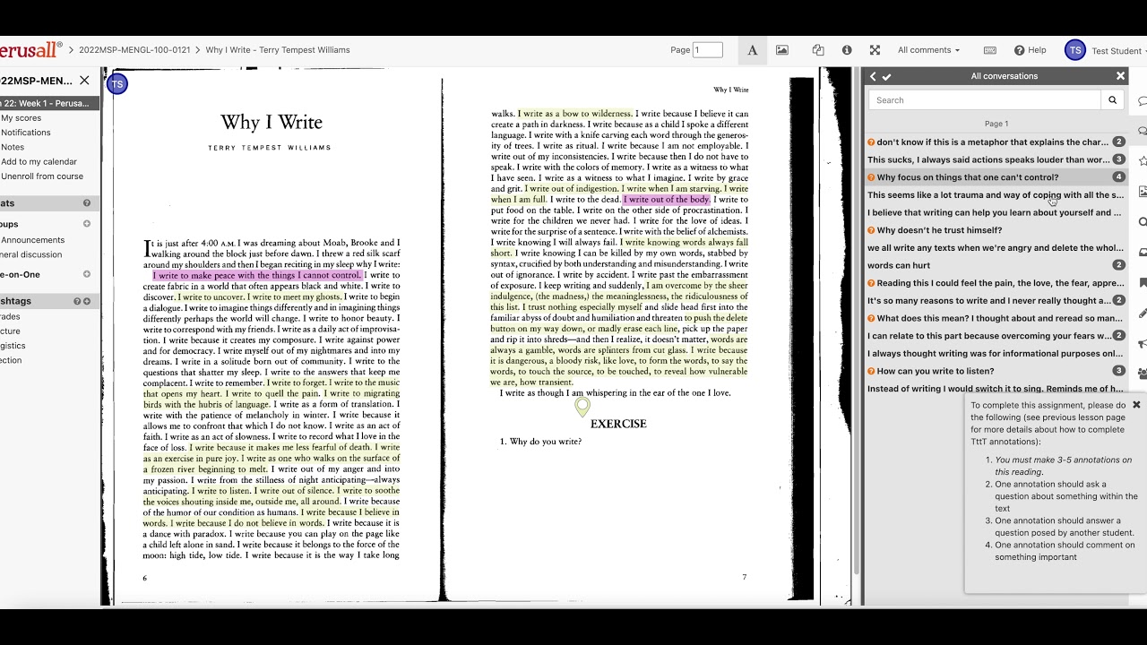Click the conversations Search field
This screenshot has width=1147, height=645.
point(984,100)
